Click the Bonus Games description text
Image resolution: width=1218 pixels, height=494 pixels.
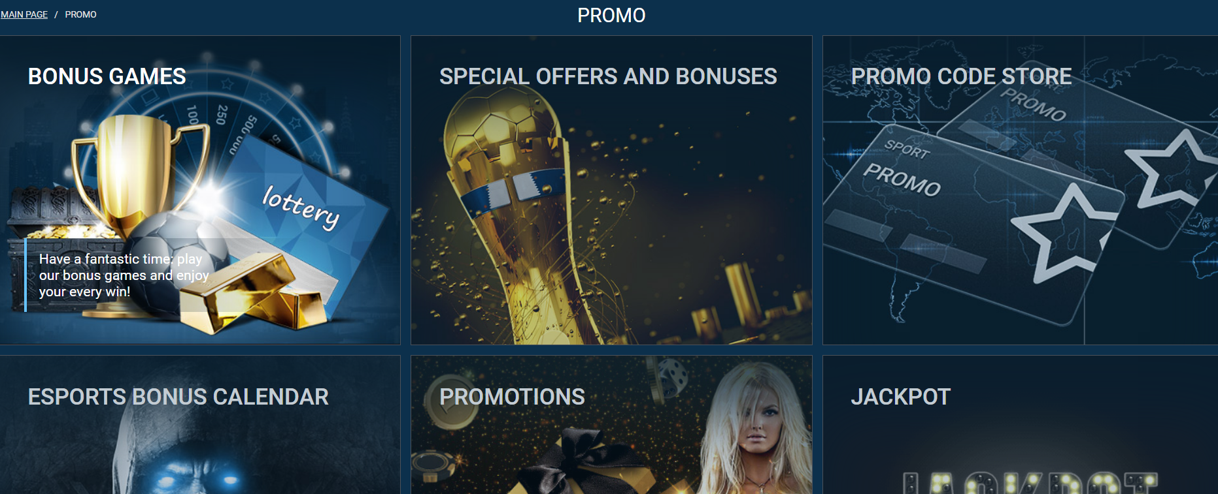coord(124,275)
